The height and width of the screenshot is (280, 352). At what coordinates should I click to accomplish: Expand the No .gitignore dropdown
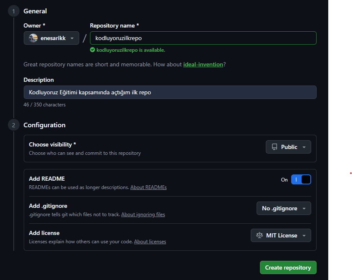[284, 208]
